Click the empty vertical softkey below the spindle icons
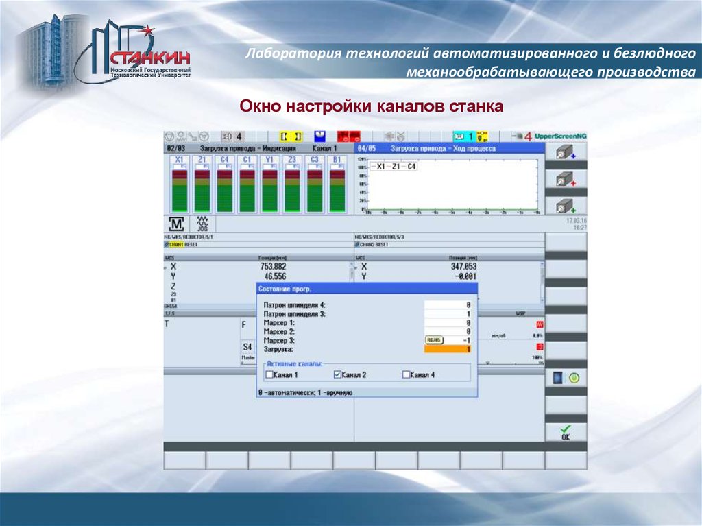Image resolution: width=702 pixels, height=526 pixels. point(566,242)
